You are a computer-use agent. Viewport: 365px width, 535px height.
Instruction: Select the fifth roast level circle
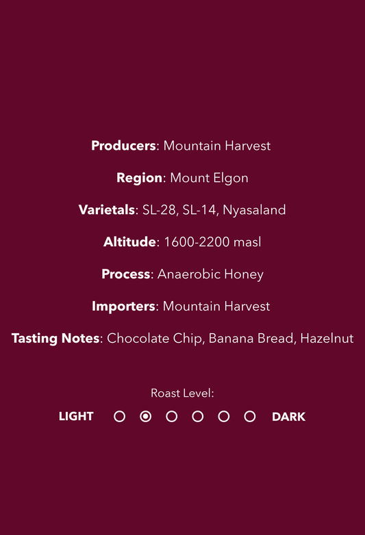tap(224, 417)
